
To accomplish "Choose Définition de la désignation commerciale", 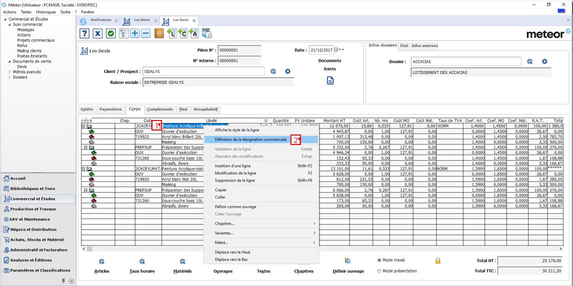I will tap(261, 139).
